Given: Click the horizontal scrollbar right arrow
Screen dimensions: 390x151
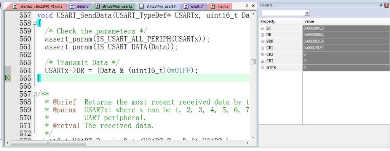Looking at the screenshot, I should pos(247,143).
